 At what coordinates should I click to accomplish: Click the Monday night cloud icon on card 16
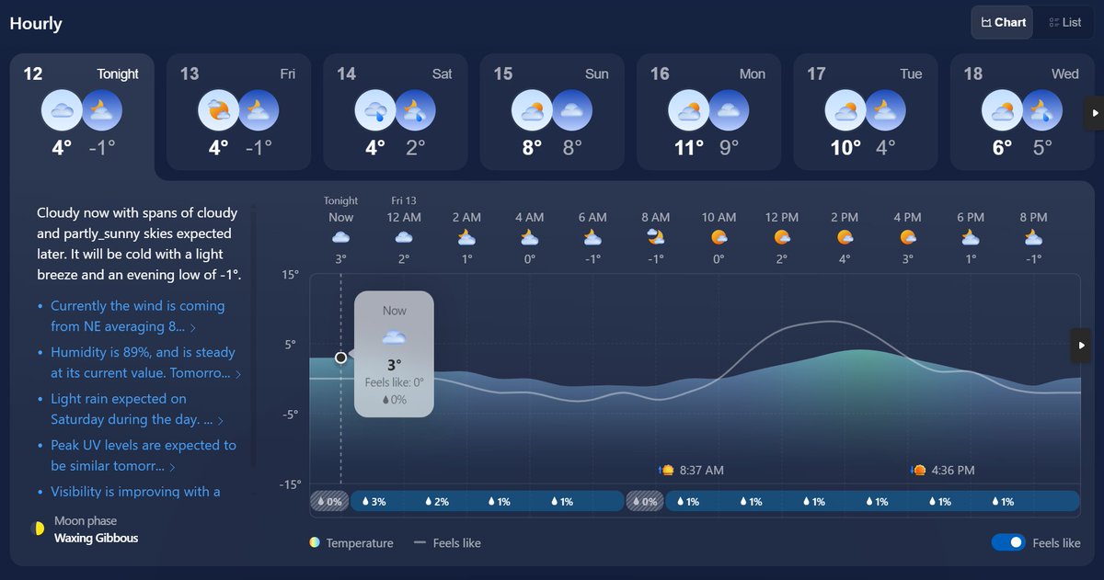729,111
